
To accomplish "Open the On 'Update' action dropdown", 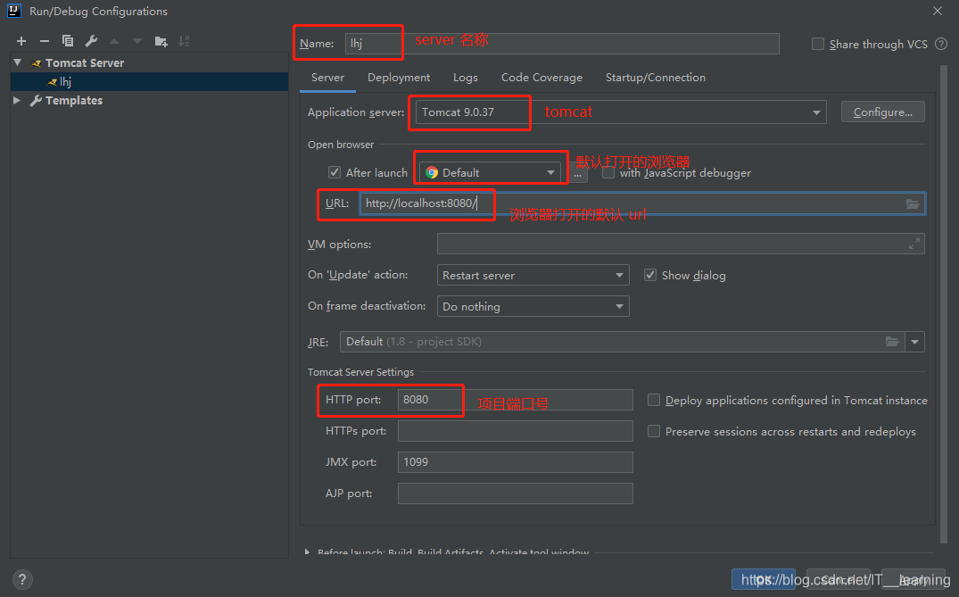I will (x=533, y=275).
